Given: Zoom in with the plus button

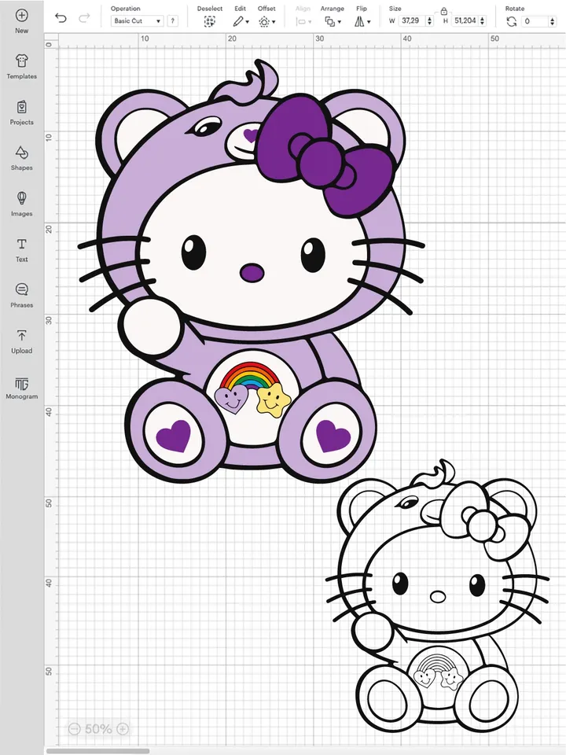Looking at the screenshot, I should (123, 729).
